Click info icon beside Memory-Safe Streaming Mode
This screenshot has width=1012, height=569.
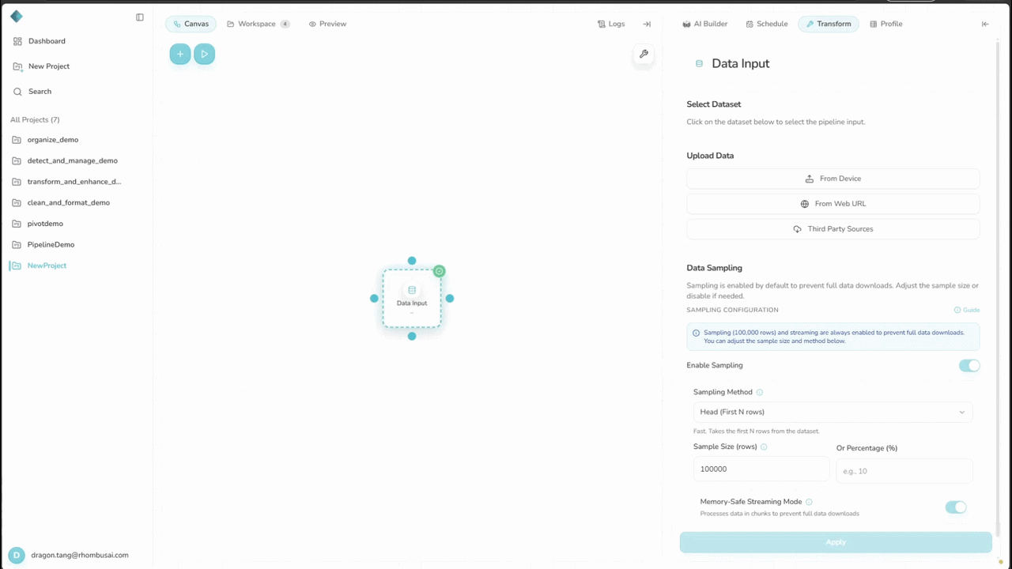click(x=809, y=502)
